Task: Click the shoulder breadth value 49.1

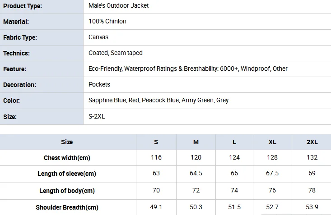Action: pyautogui.click(x=156, y=207)
